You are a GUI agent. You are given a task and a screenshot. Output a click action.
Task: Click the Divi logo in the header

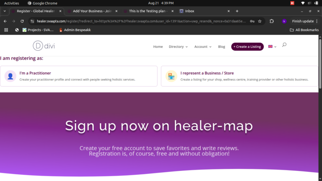tap(44, 46)
